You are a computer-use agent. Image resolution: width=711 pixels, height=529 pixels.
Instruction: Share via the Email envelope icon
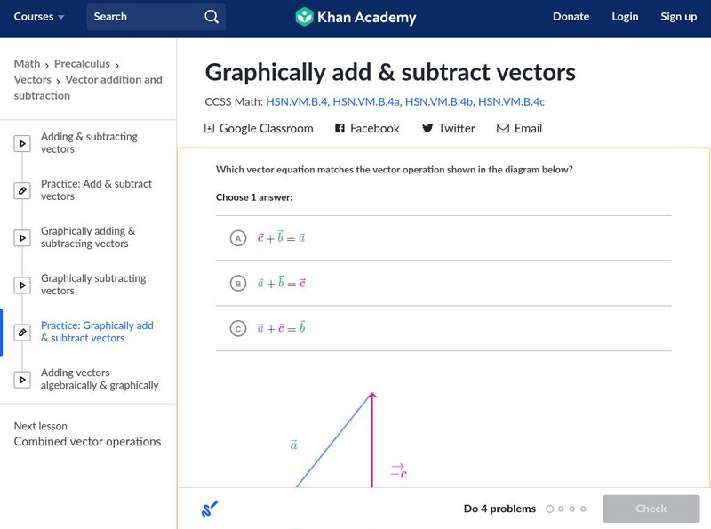(x=502, y=128)
